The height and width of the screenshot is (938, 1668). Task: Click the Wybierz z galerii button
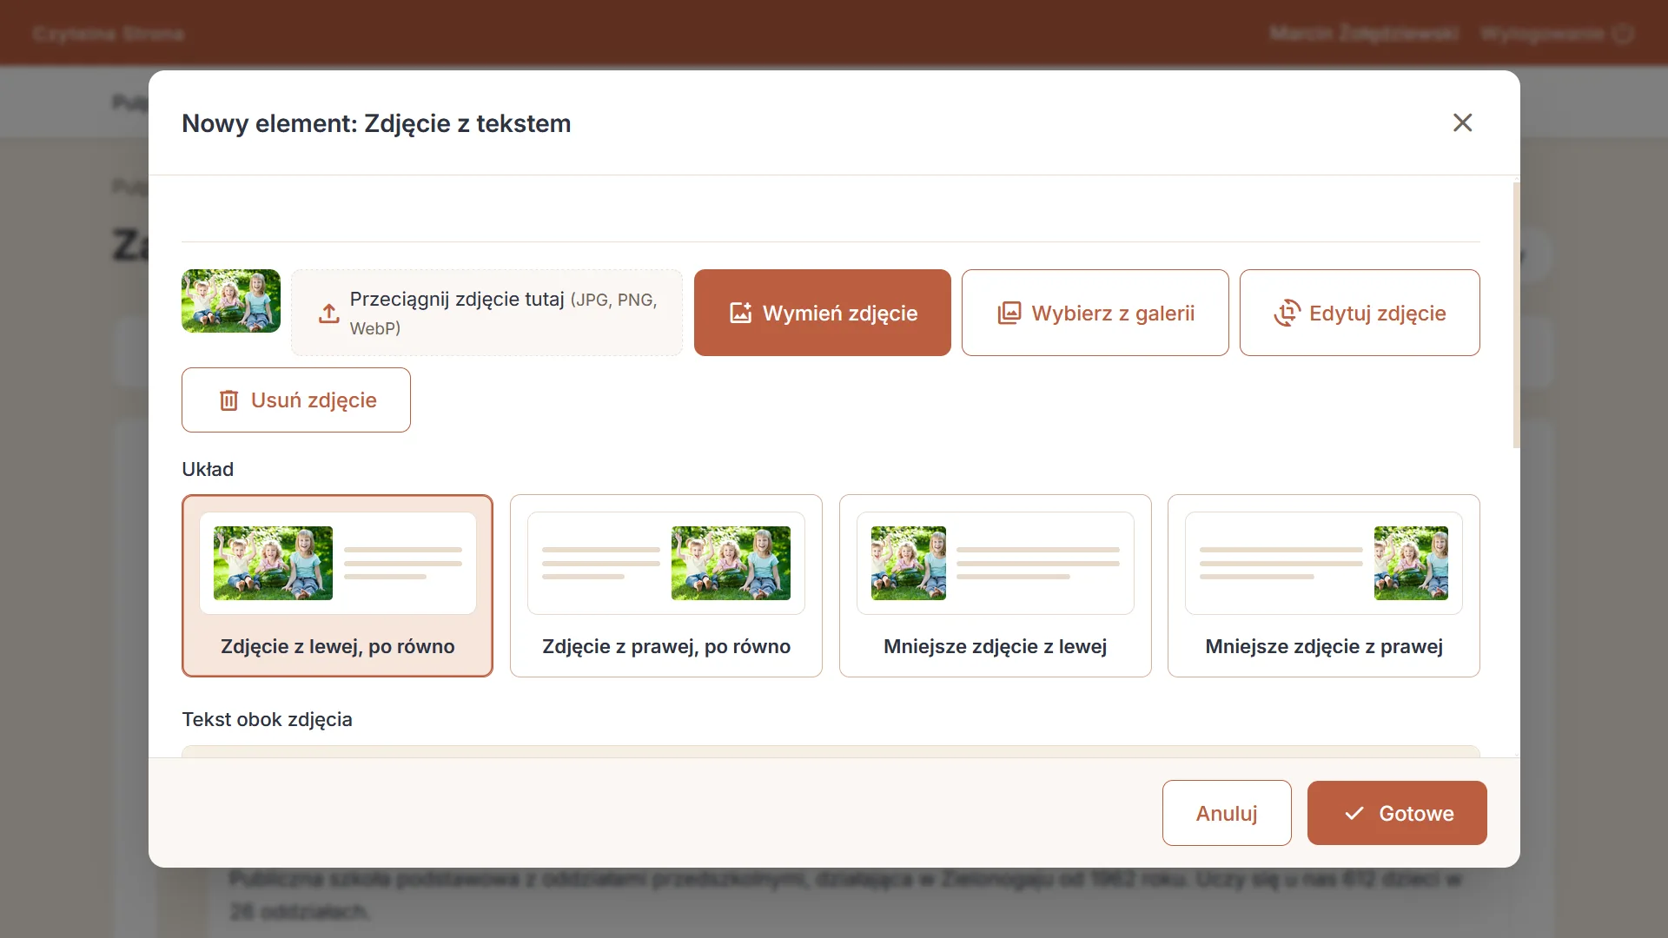coord(1095,313)
